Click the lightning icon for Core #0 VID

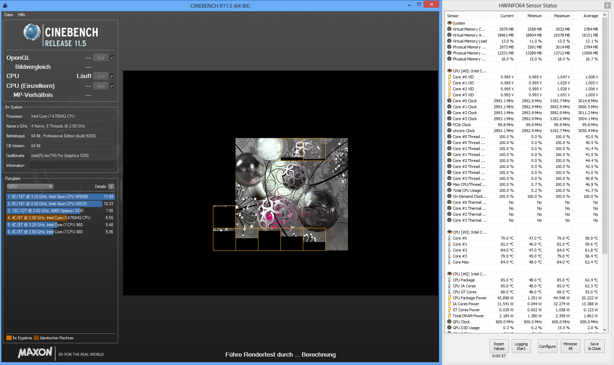tap(449, 77)
